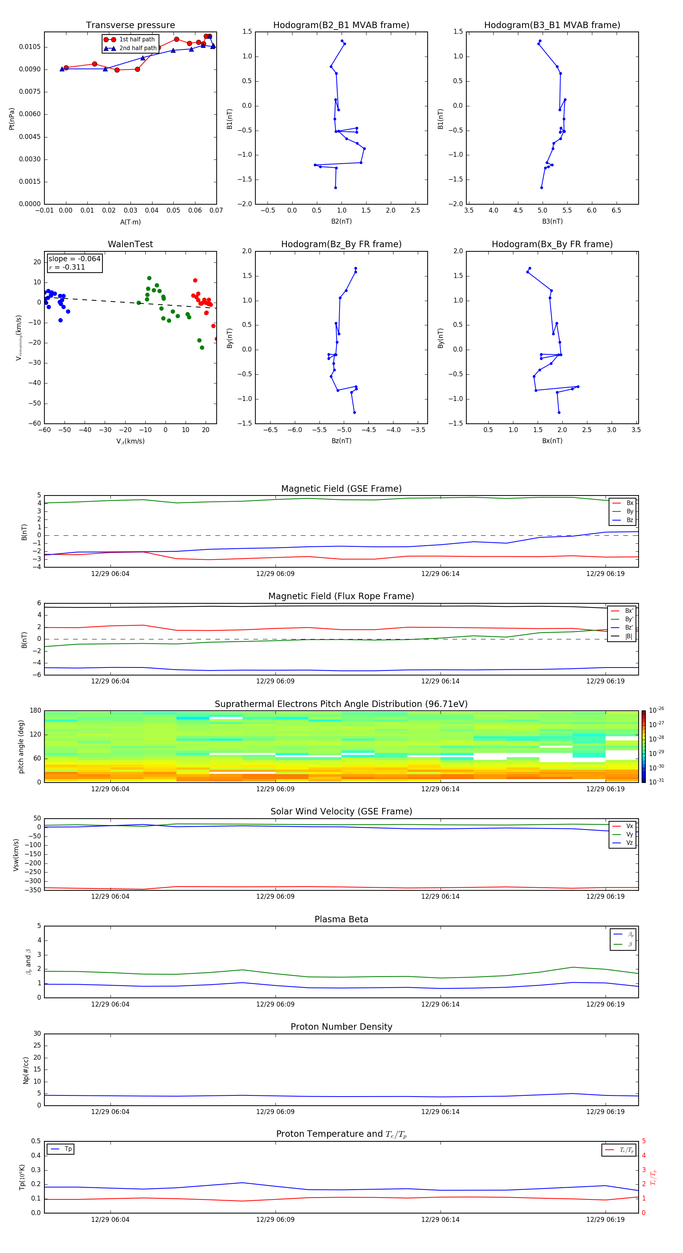This screenshot has width=683, height=1253.
Task: Click the 'Hodogram(Bz_By FR frame)' title
Action: point(341,244)
